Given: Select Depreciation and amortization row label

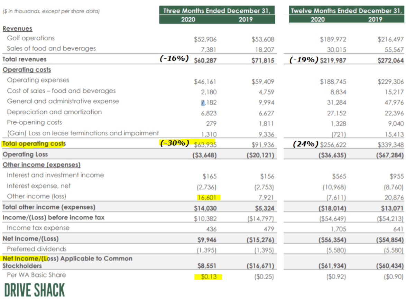Looking at the screenshot, I should pyautogui.click(x=54, y=112).
